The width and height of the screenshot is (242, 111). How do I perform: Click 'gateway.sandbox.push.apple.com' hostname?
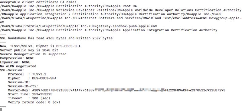tap(127, 26)
